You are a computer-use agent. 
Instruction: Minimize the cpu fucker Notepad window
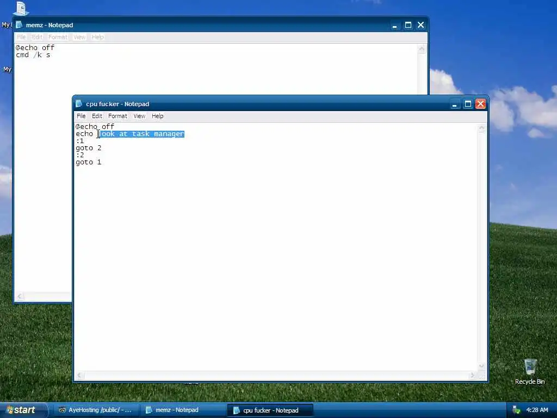[x=455, y=104]
